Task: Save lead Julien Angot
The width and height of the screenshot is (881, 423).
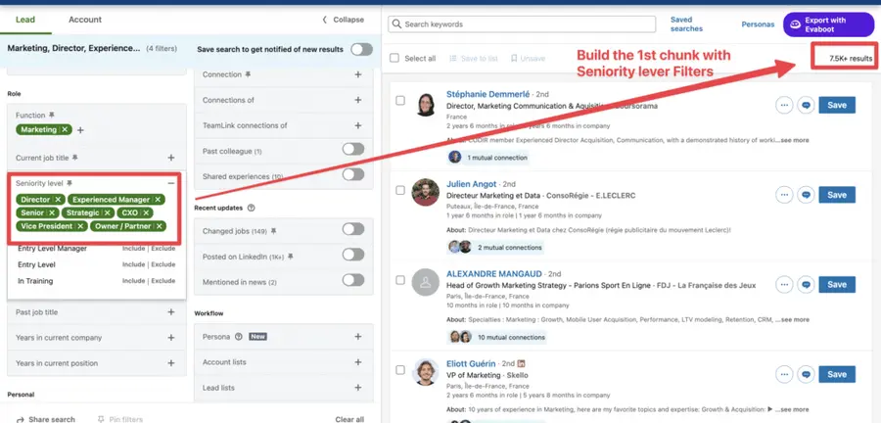Action: pos(837,195)
